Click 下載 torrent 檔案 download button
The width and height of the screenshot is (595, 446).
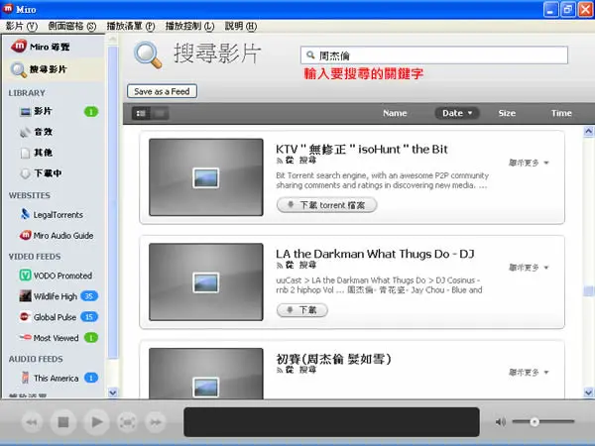326,205
